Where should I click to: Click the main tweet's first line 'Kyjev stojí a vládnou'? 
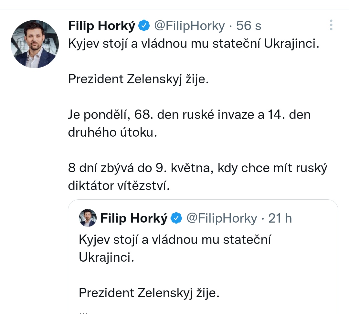(193, 44)
